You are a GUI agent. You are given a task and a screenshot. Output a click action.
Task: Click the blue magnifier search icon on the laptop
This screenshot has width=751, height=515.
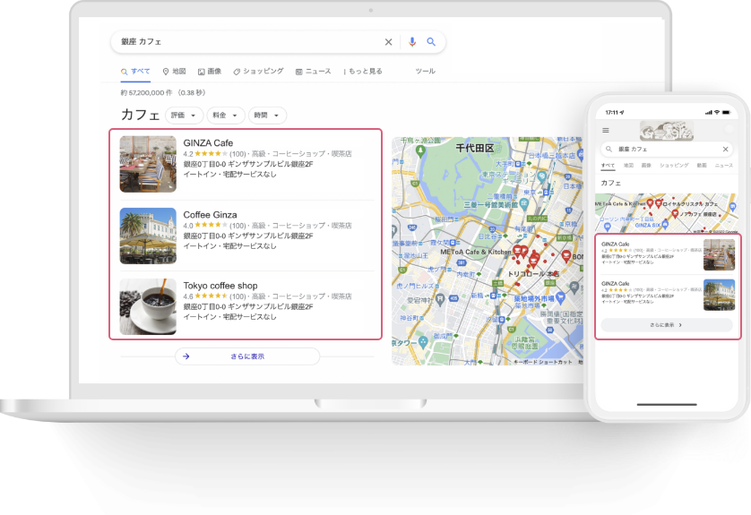point(431,42)
